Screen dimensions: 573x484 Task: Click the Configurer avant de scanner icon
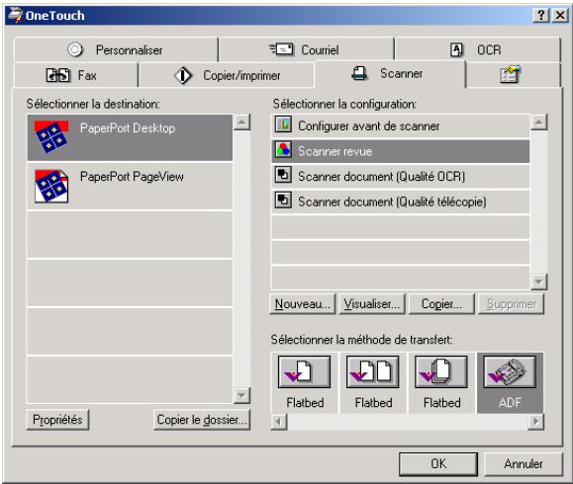click(x=283, y=124)
